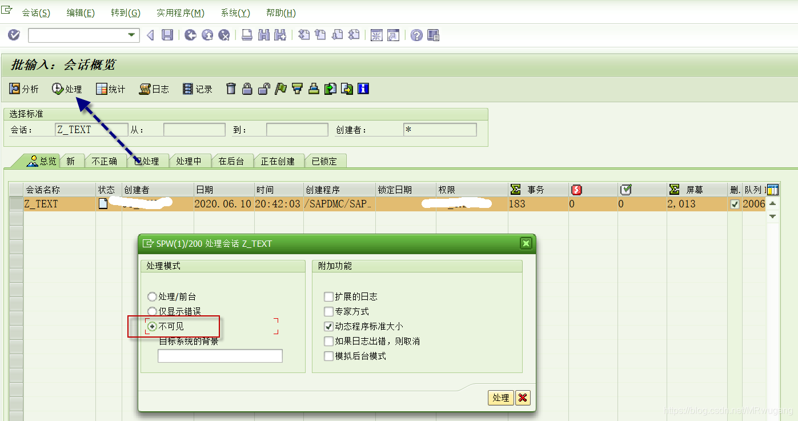
Task: Click the 会话 input field containing Z_TEXT
Action: tap(91, 130)
